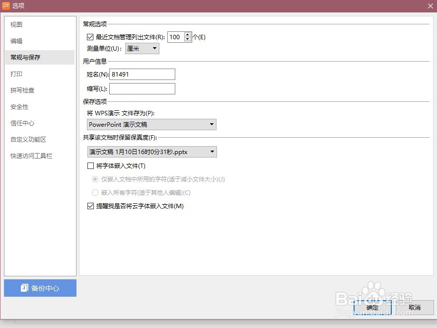The image size is (437, 328).
Task: Open the 信任中心 section
Action: pyautogui.click(x=40, y=123)
